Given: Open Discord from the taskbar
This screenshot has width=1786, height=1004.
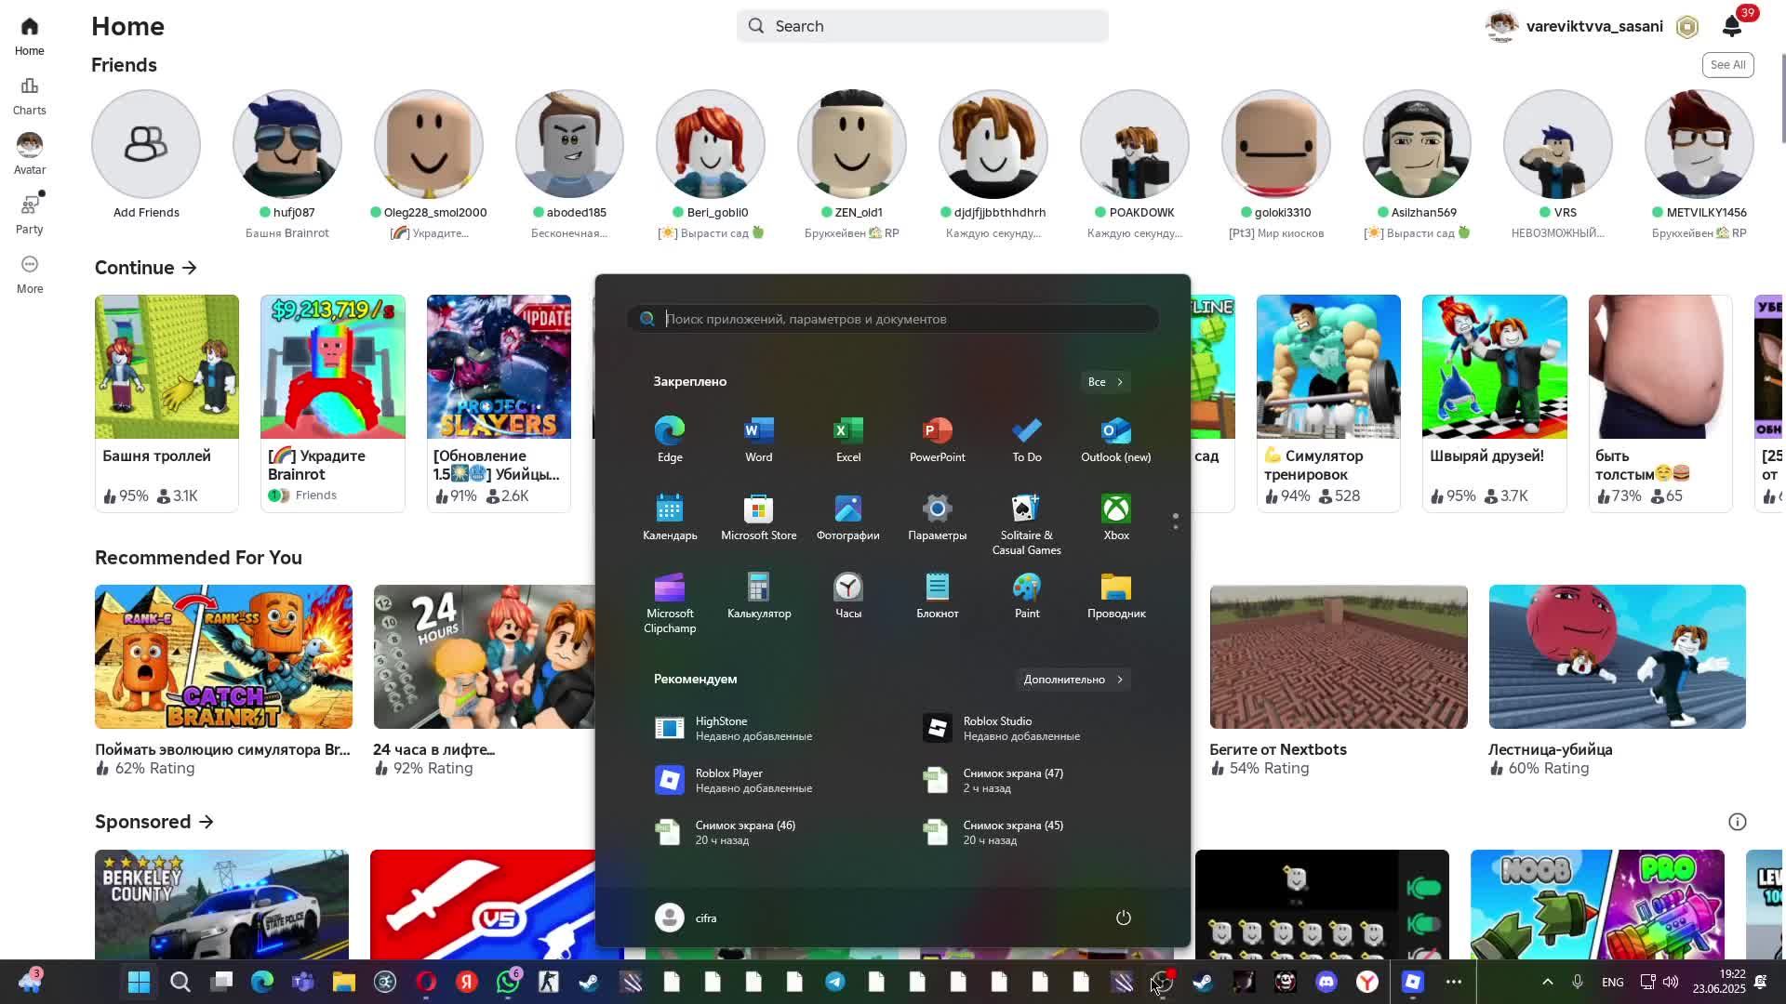Looking at the screenshot, I should tap(1326, 982).
